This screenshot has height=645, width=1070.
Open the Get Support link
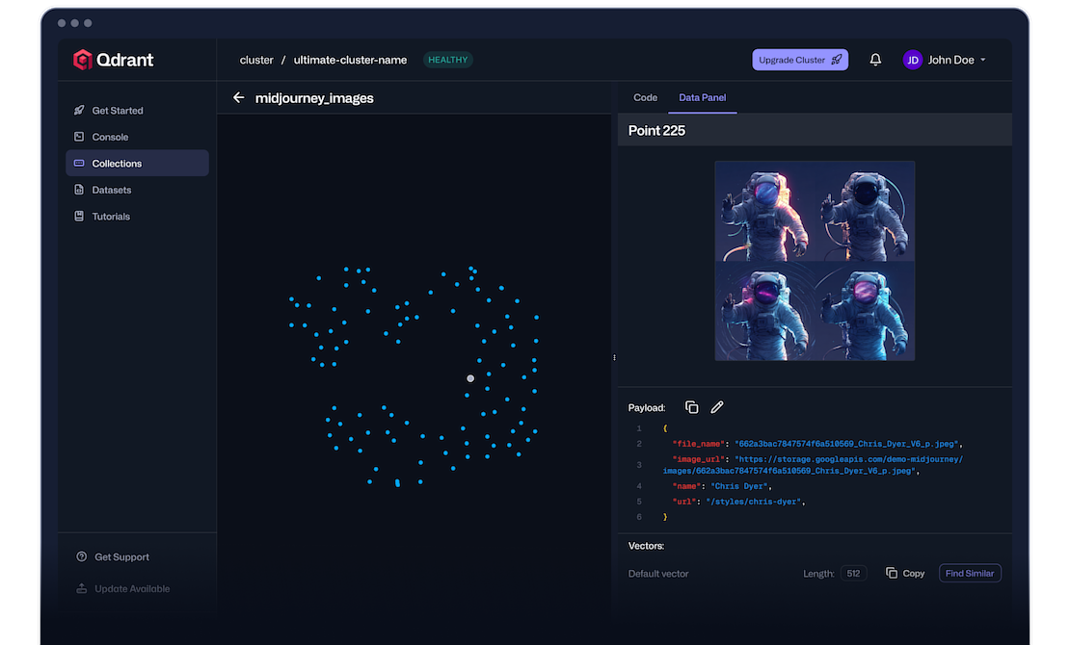121,557
